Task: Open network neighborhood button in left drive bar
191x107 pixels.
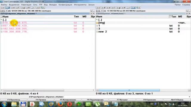Action: [43, 8]
